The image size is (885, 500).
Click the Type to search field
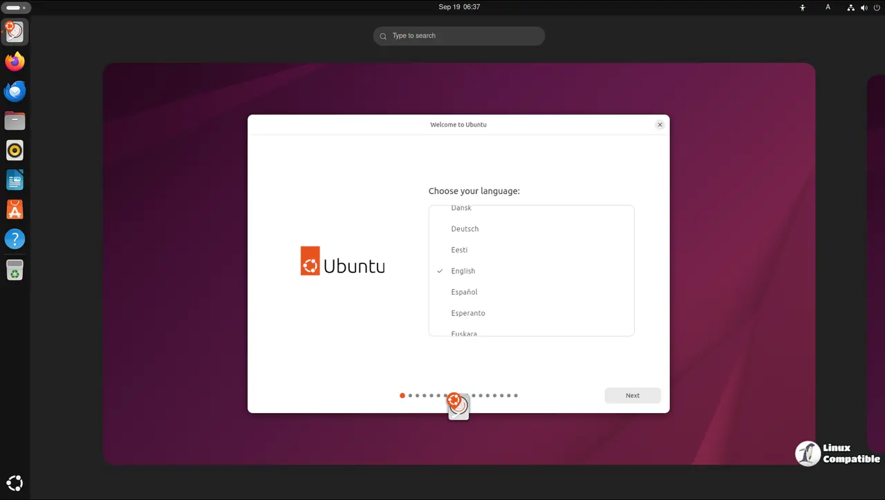tap(459, 36)
